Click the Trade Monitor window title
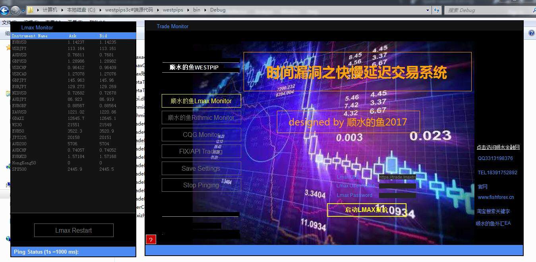Image resolution: width=536 pixels, height=262 pixels. pyautogui.click(x=172, y=26)
